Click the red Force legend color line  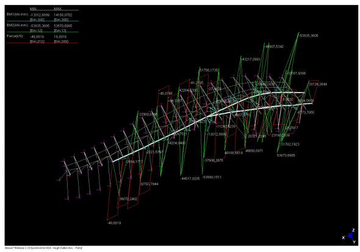click(43, 43)
